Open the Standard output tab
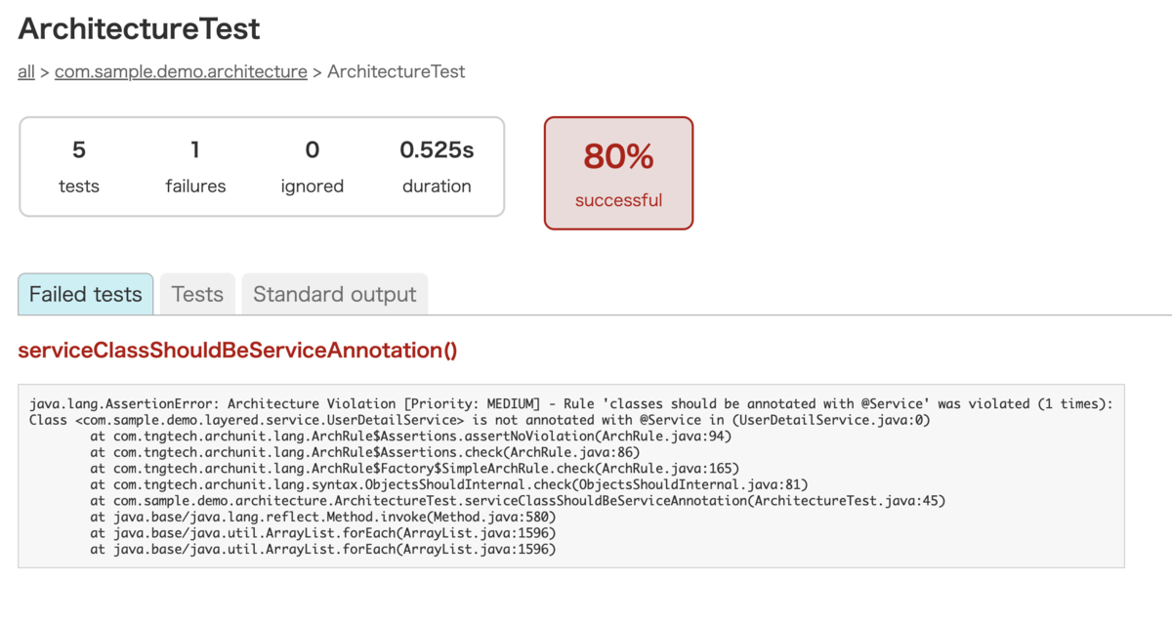Image resolution: width=1172 pixels, height=624 pixels. point(335,294)
